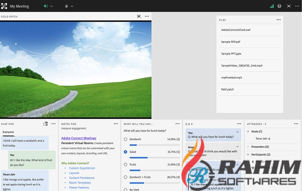Open the top bar three-dot menu
Viewport: 302px width, 191px height.
(297, 6)
